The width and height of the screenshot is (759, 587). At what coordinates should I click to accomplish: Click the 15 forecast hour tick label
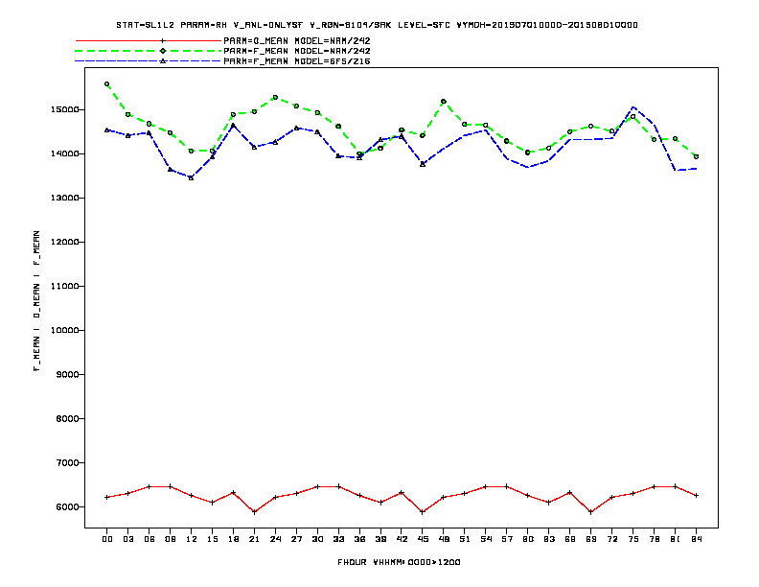(212, 539)
